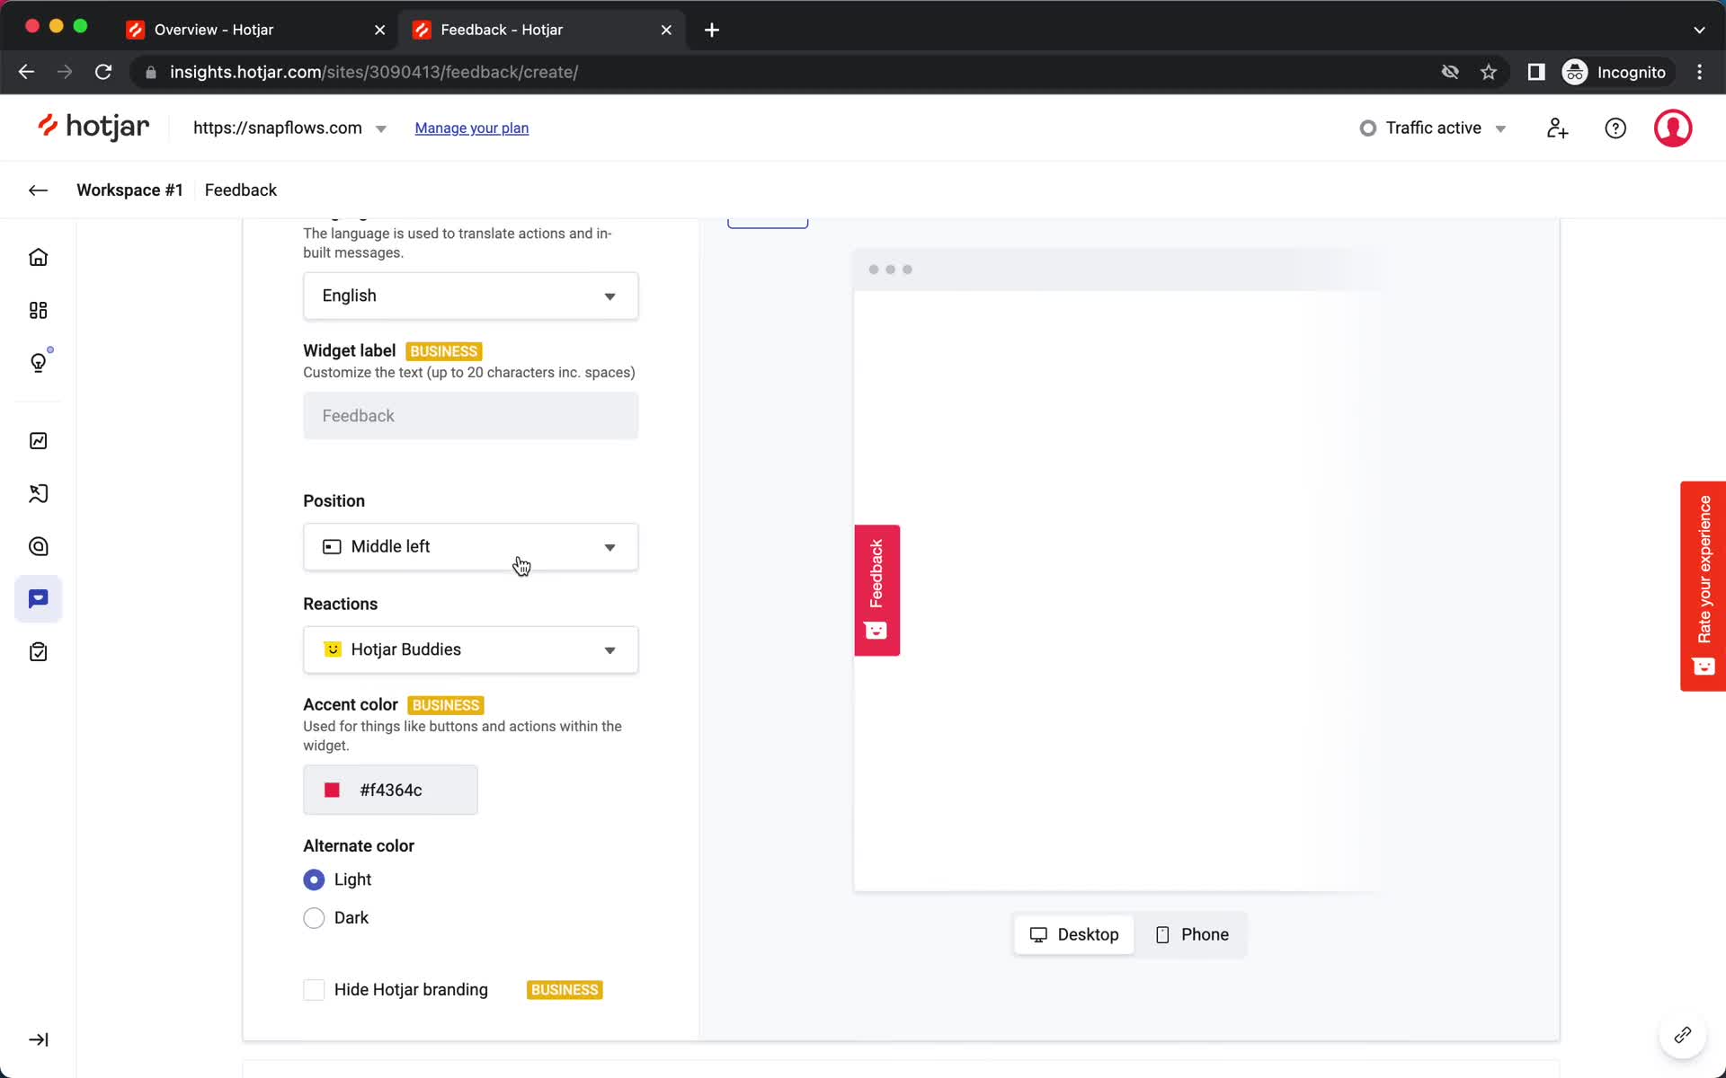Viewport: 1726px width, 1078px height.
Task: Open the Surveys panel icon
Action: [39, 650]
